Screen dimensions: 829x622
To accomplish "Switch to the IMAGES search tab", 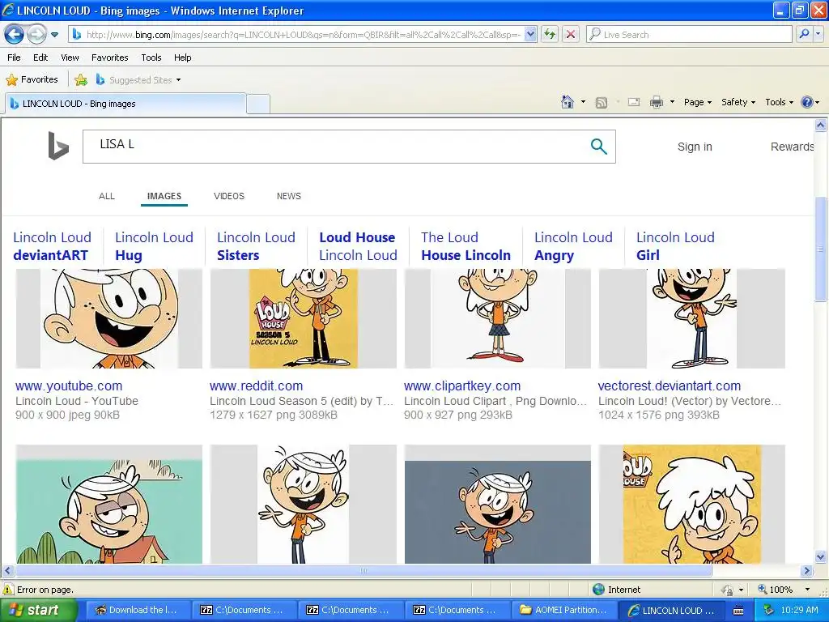I will [164, 196].
